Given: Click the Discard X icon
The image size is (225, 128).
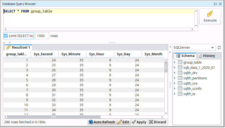Looking at the screenshot, I should (x=151, y=122).
